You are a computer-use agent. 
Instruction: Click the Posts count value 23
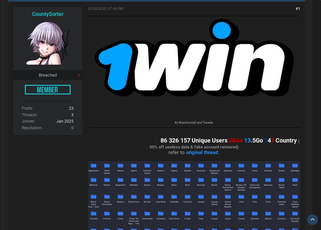[x=71, y=108]
